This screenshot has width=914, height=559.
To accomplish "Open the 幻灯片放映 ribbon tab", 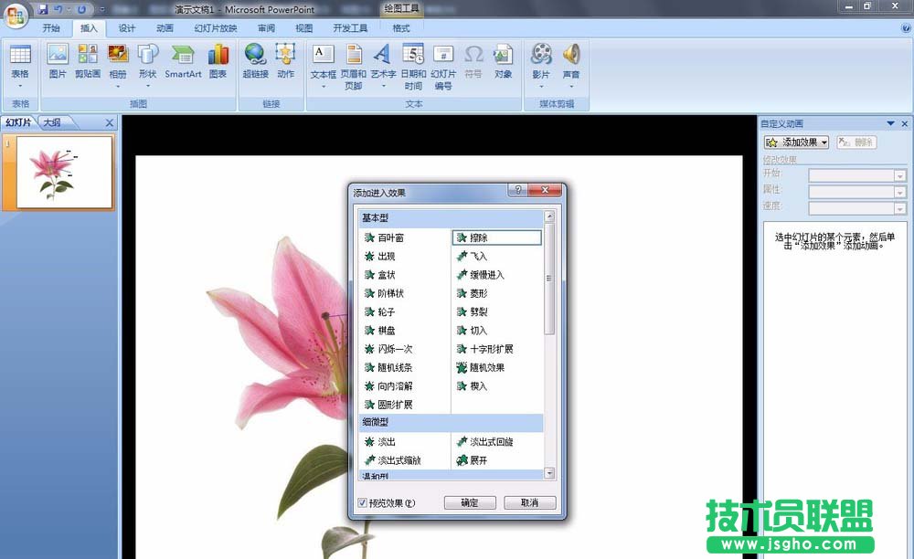I will (216, 27).
